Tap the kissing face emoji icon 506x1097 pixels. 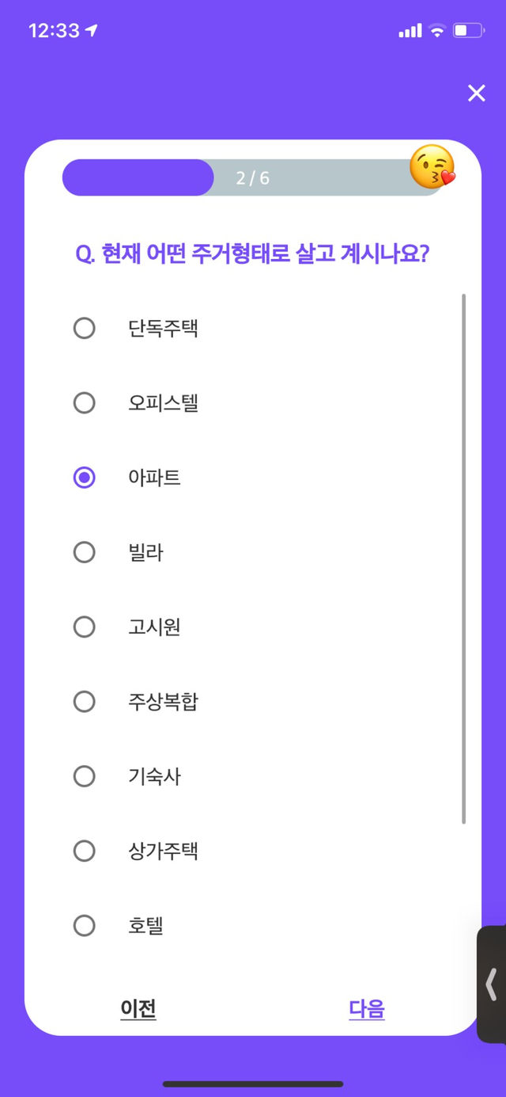(x=432, y=167)
